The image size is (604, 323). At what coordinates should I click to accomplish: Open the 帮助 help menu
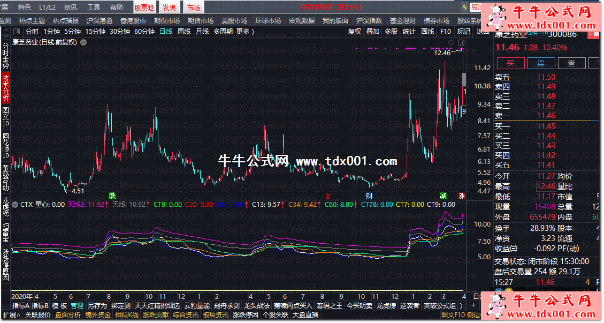pos(117,7)
